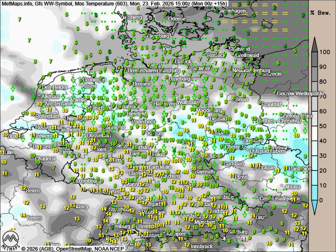This screenshot has height=252, width=336.
Task: Click the city marker dot beside Odense
Action: coord(166,19)
